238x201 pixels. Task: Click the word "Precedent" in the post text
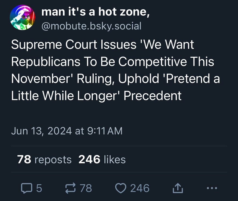(152, 96)
